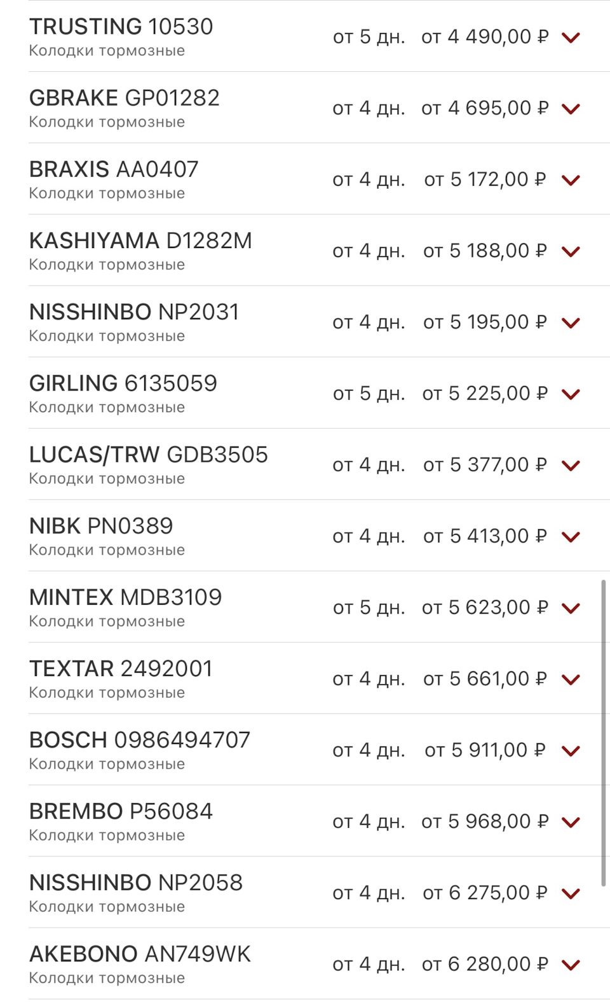610x1004 pixels.
Task: Expand LUCAS/TRW GDB3505 chevron arrow
Action: point(571,465)
